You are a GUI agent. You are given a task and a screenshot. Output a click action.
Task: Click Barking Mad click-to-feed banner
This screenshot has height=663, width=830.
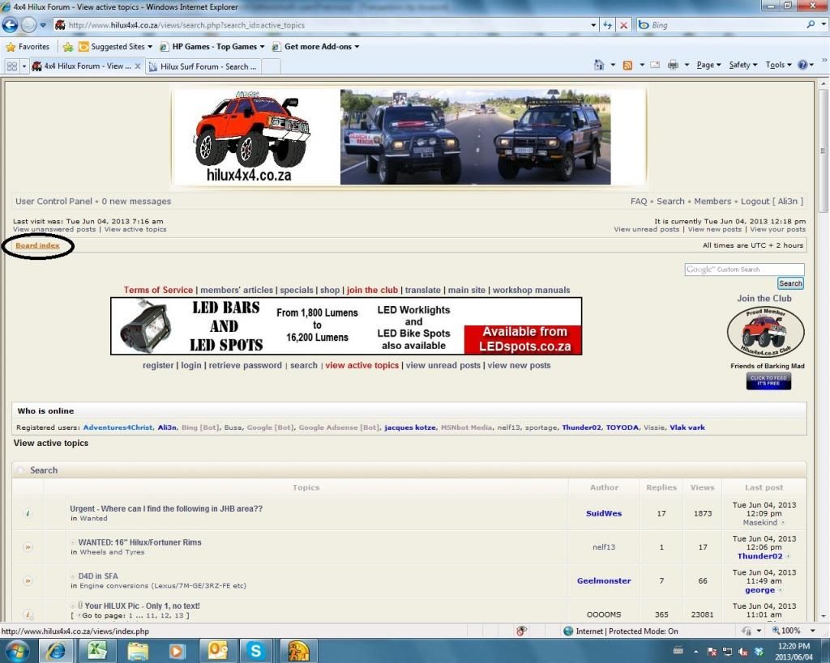768,380
